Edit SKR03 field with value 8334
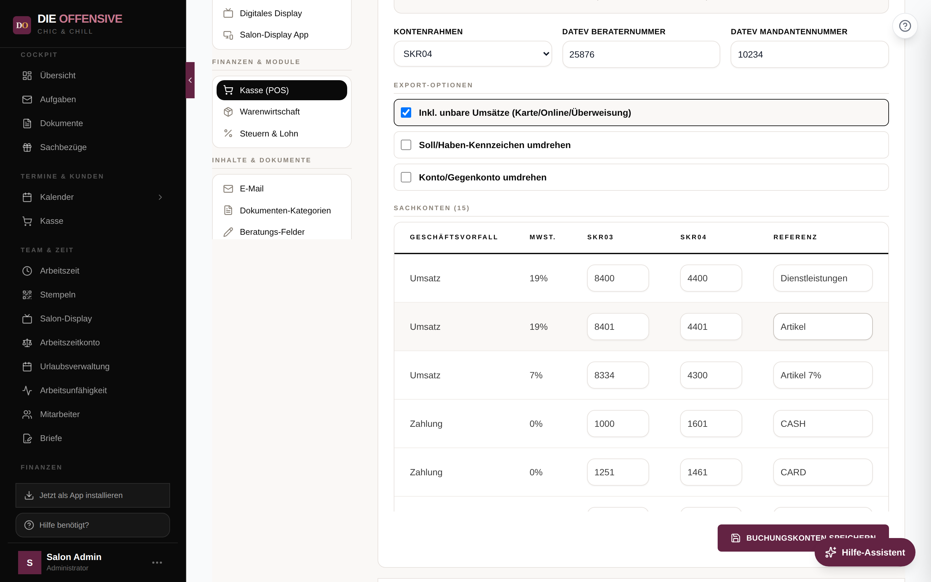 (x=618, y=375)
